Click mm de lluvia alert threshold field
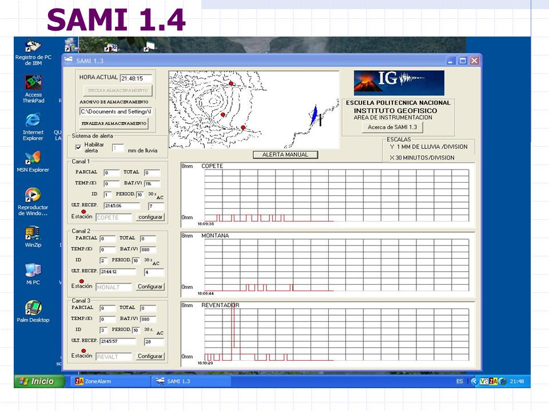Screen dimensions: 549x411 (x=118, y=148)
